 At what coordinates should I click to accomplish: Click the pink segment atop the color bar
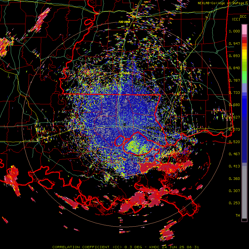[x=244, y=30]
